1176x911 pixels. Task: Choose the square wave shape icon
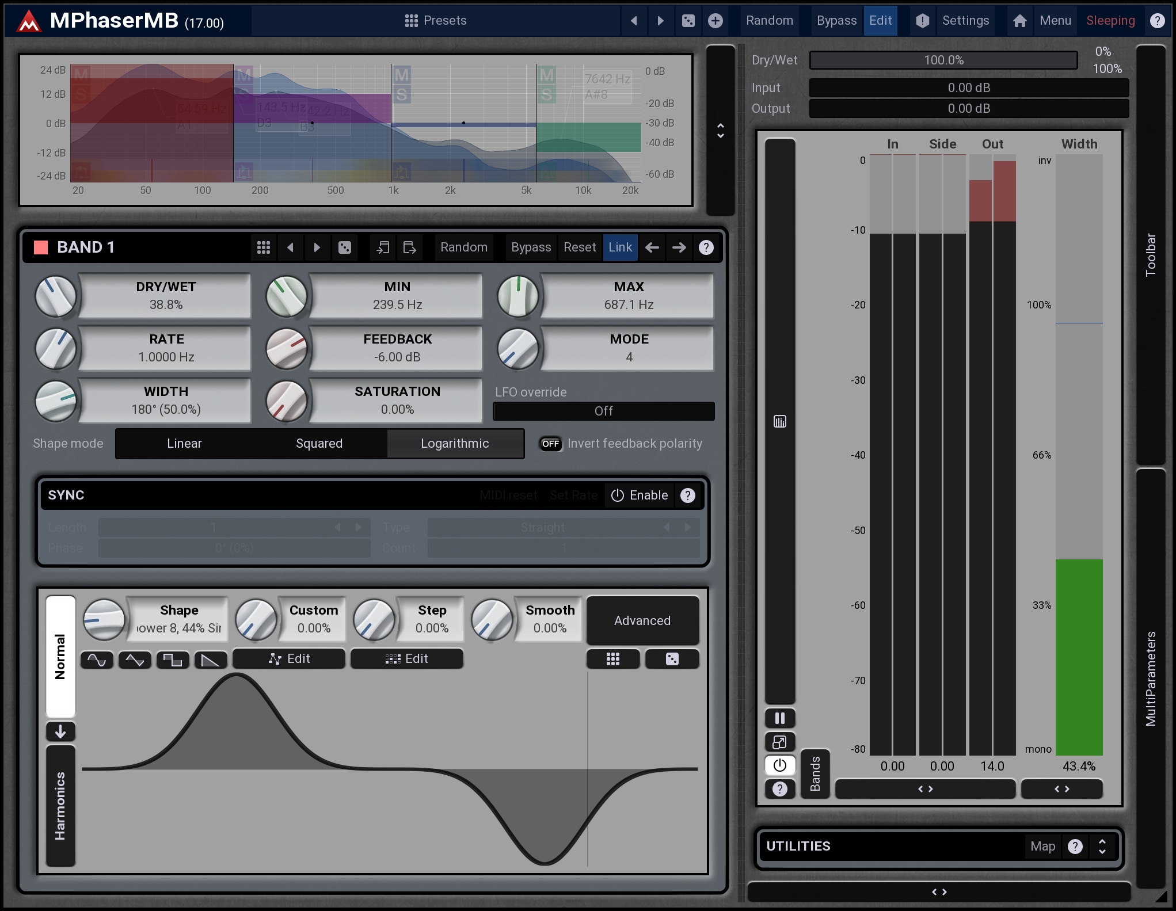(173, 660)
